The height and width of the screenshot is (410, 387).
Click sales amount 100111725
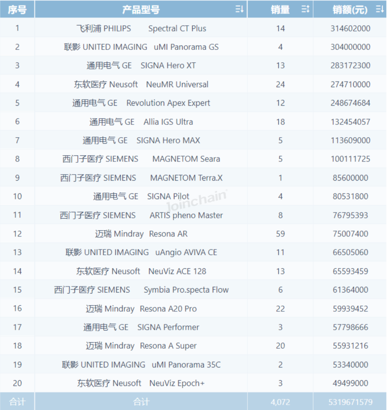[350, 159]
